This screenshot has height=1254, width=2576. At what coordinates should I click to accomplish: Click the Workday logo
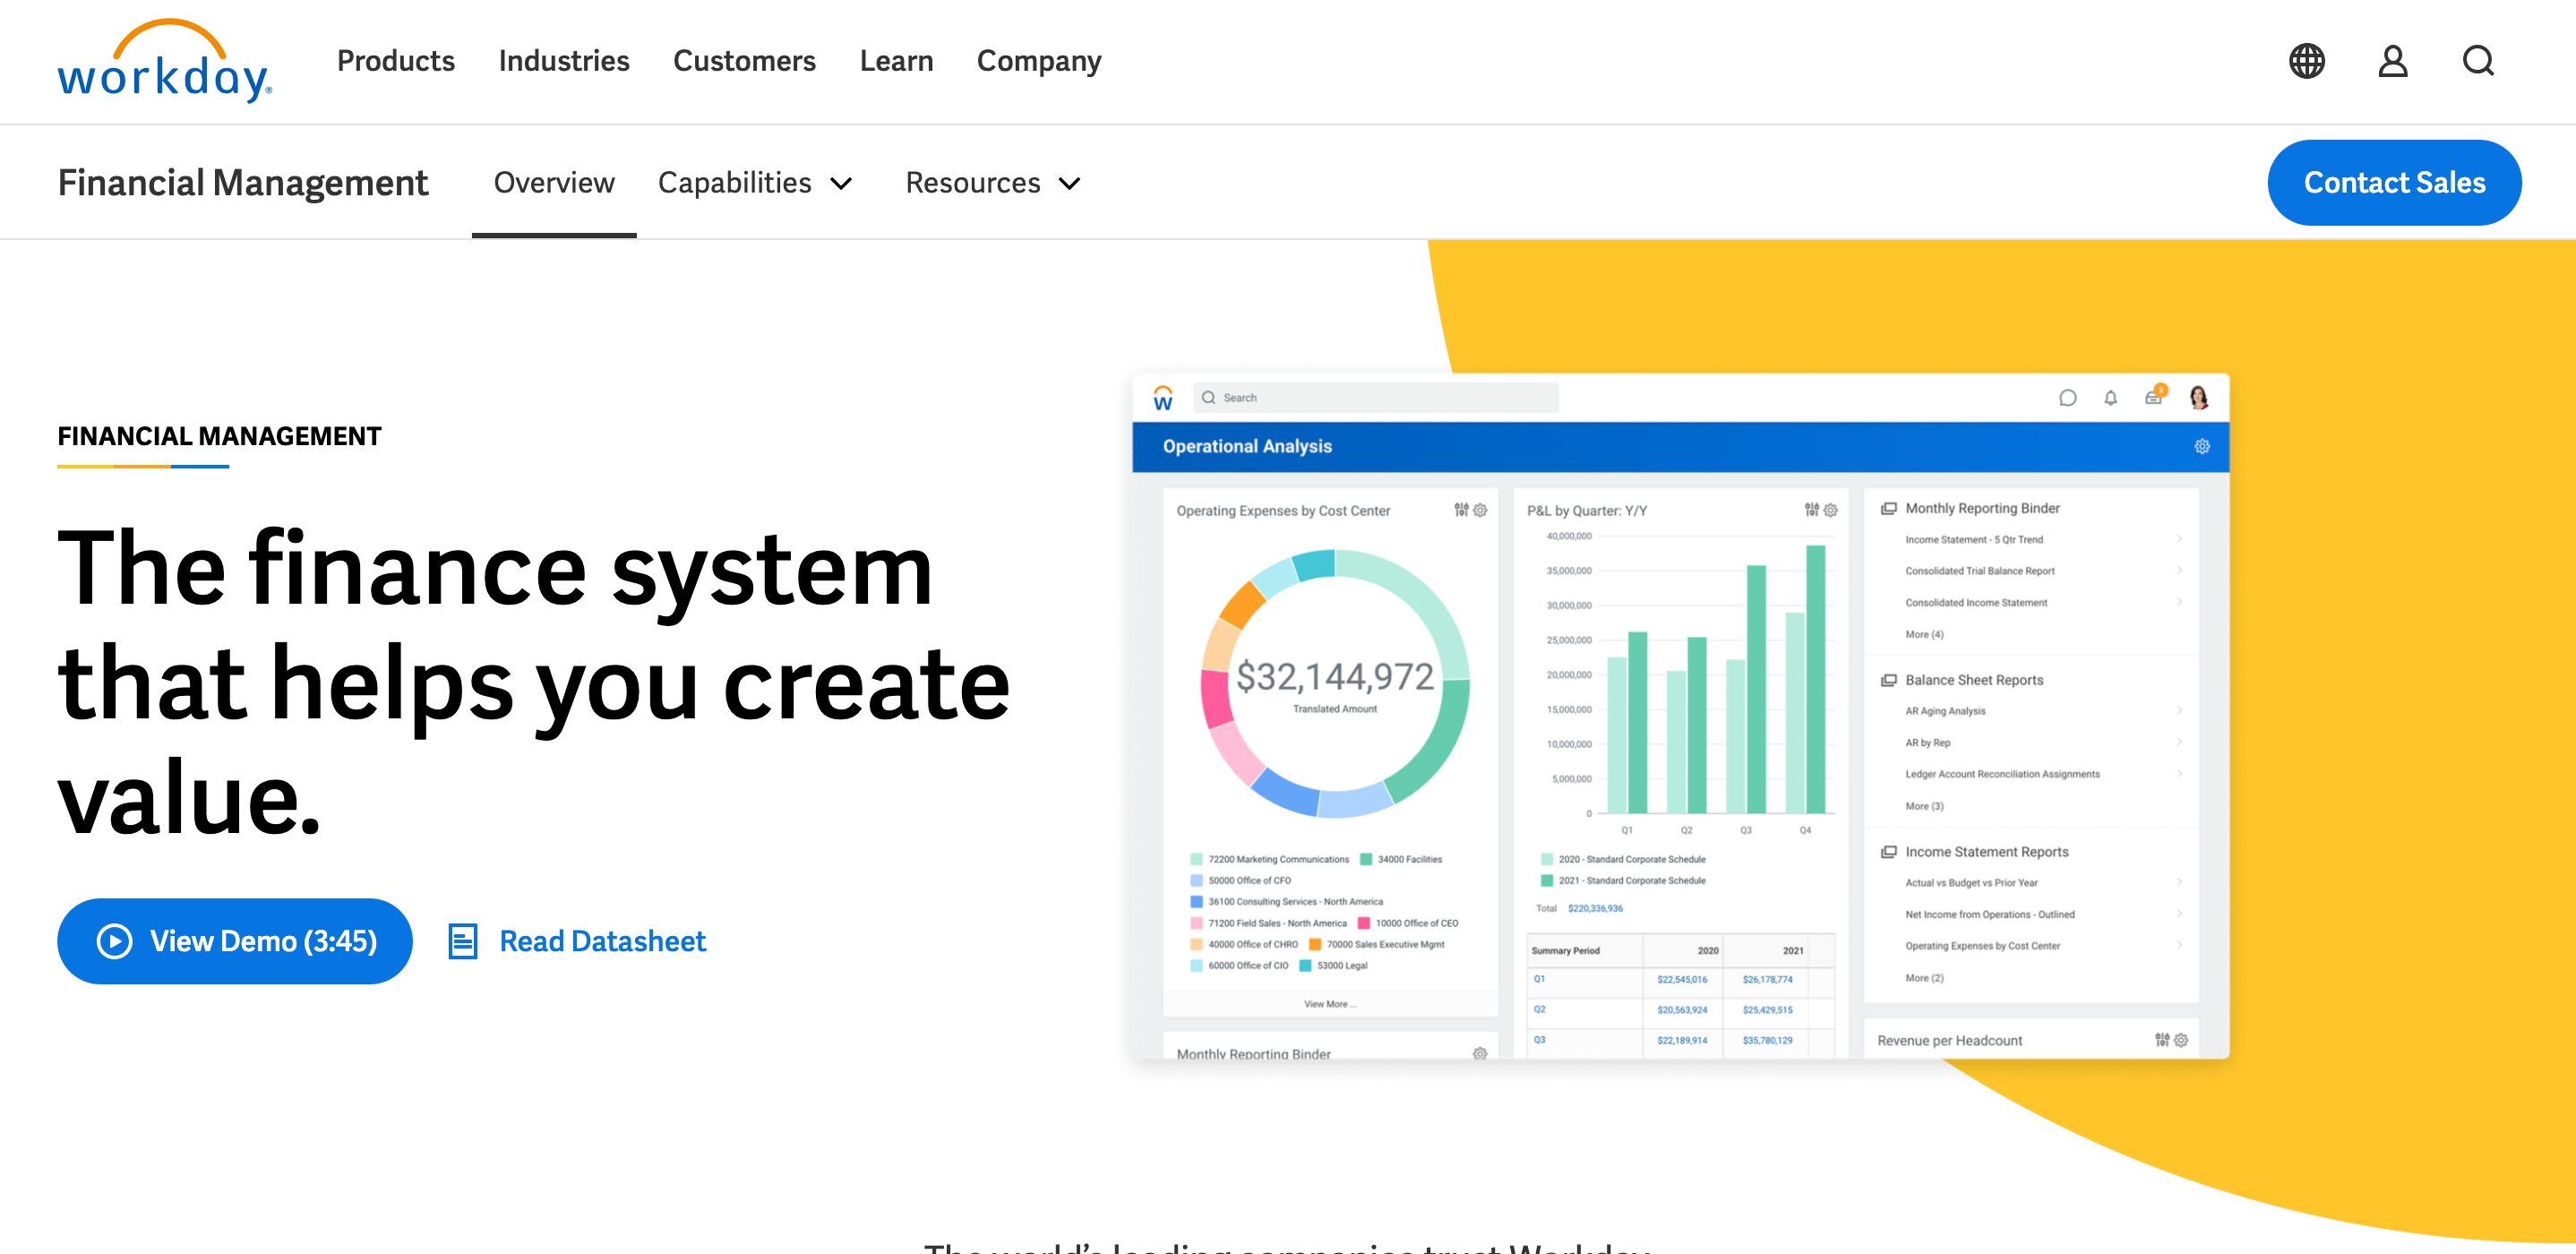click(165, 61)
